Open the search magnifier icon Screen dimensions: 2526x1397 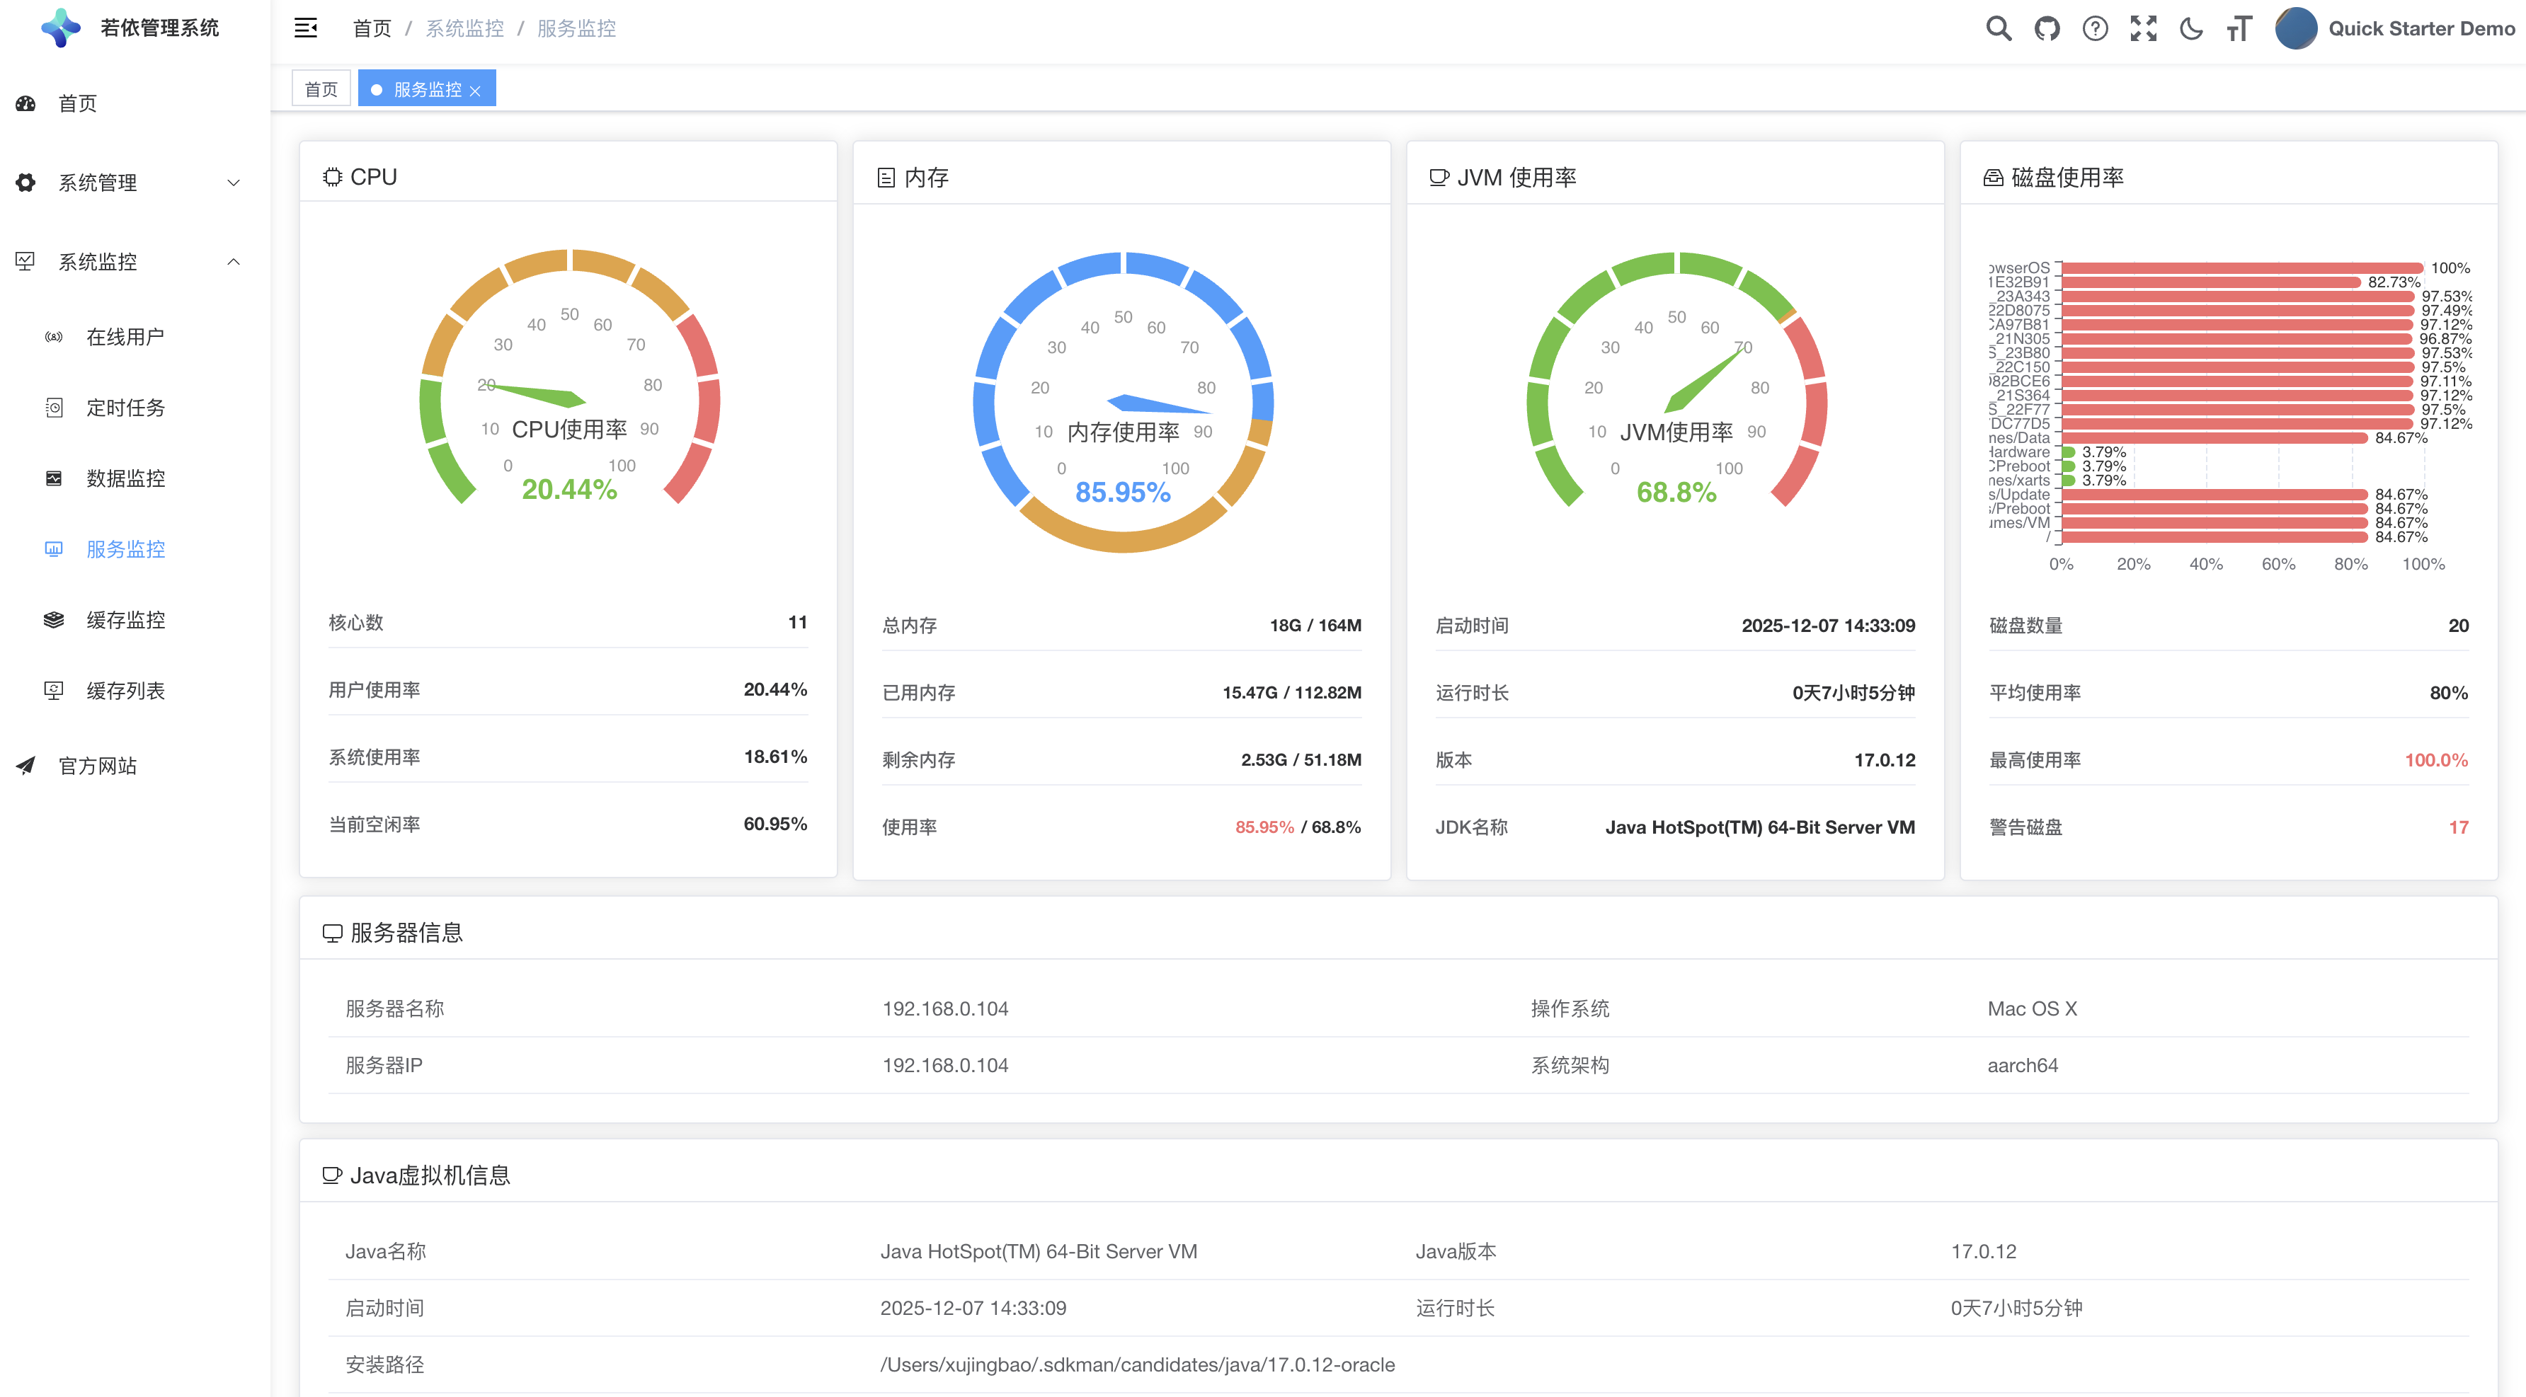pyautogui.click(x=1999, y=28)
